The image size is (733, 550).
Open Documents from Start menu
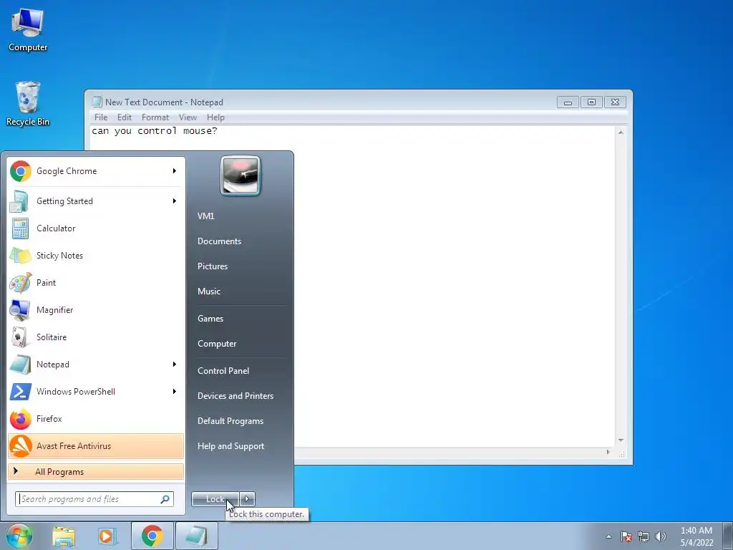tap(219, 241)
